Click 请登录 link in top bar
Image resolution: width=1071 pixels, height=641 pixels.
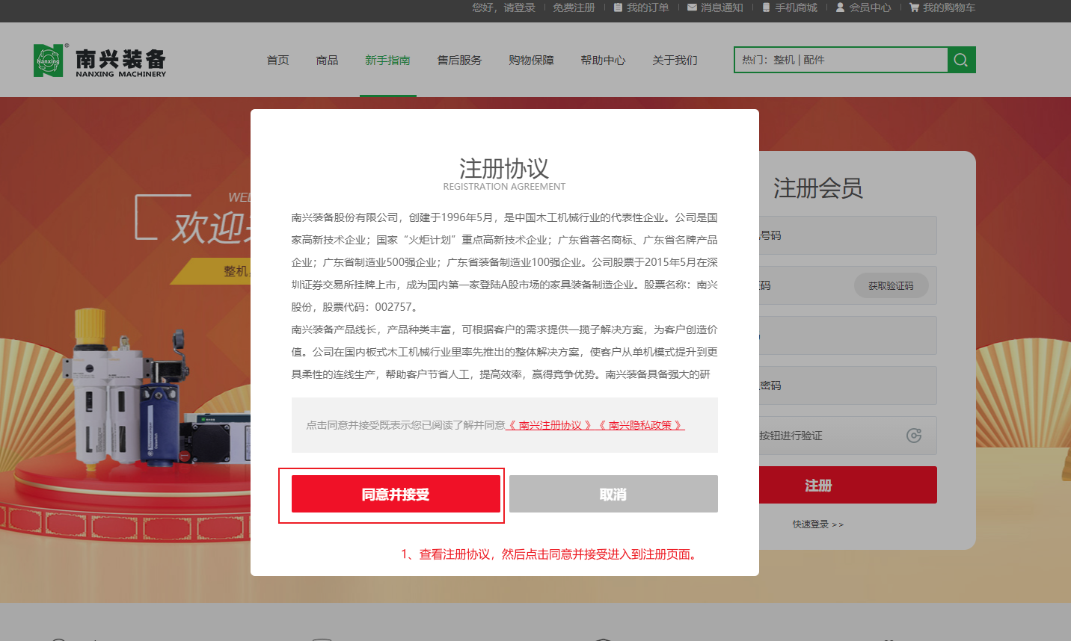pyautogui.click(x=519, y=7)
